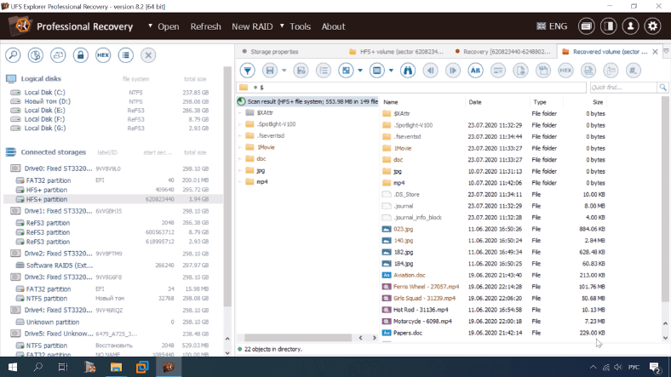Open File Explorer from the taskbar

click(x=116, y=367)
